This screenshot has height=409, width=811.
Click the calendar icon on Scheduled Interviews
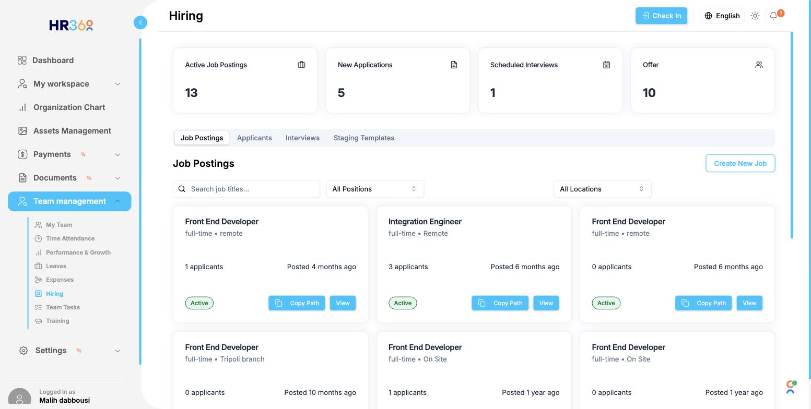coord(606,65)
